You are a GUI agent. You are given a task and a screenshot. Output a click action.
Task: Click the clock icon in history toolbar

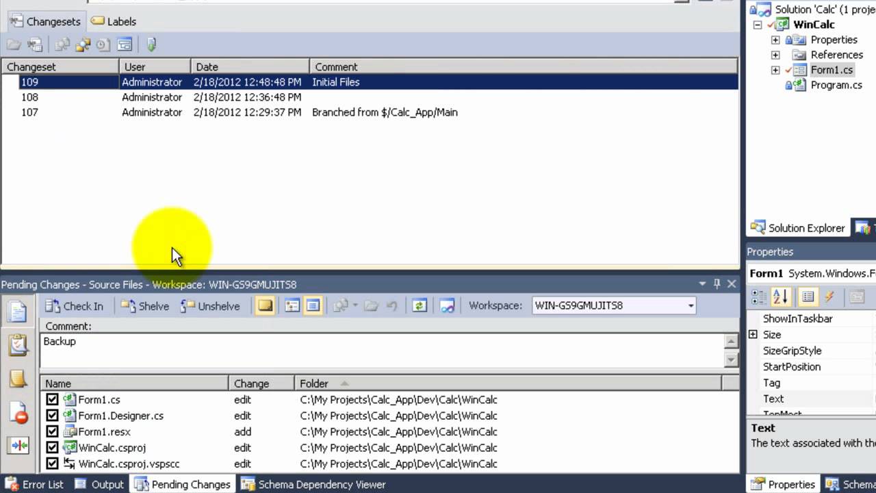103,45
